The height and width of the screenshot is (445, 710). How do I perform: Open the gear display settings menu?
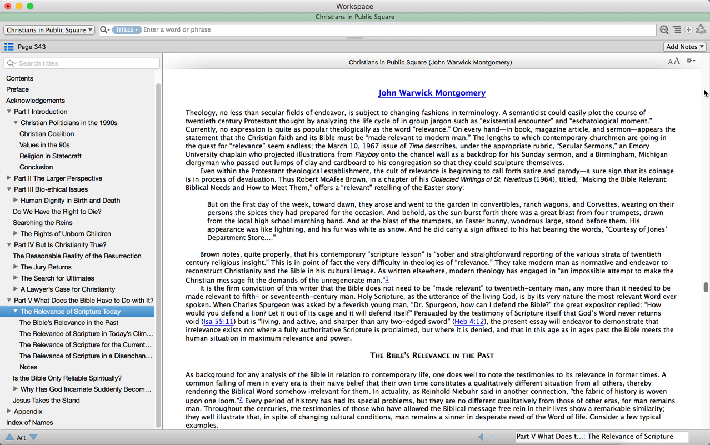[691, 61]
